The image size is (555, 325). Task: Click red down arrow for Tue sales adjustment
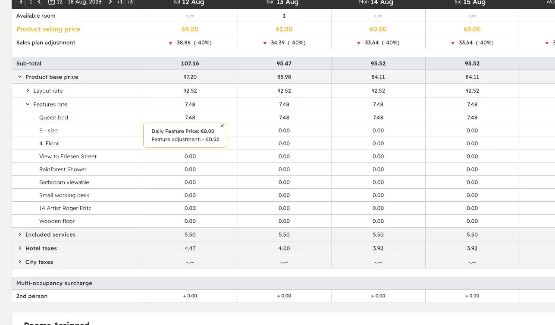click(453, 43)
